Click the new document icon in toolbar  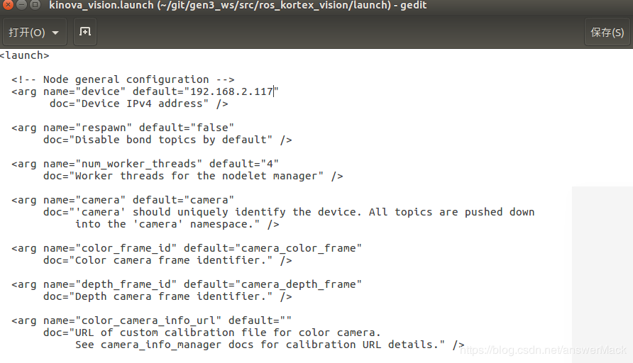84,32
